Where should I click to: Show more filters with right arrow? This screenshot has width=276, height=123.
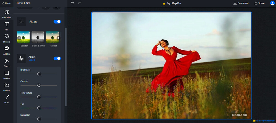point(59,38)
